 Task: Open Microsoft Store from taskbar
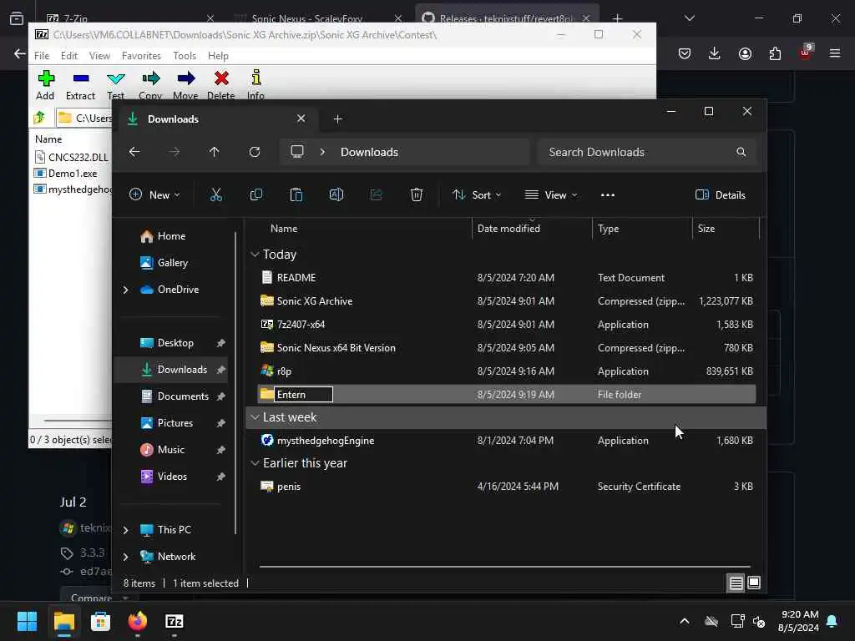point(100,621)
